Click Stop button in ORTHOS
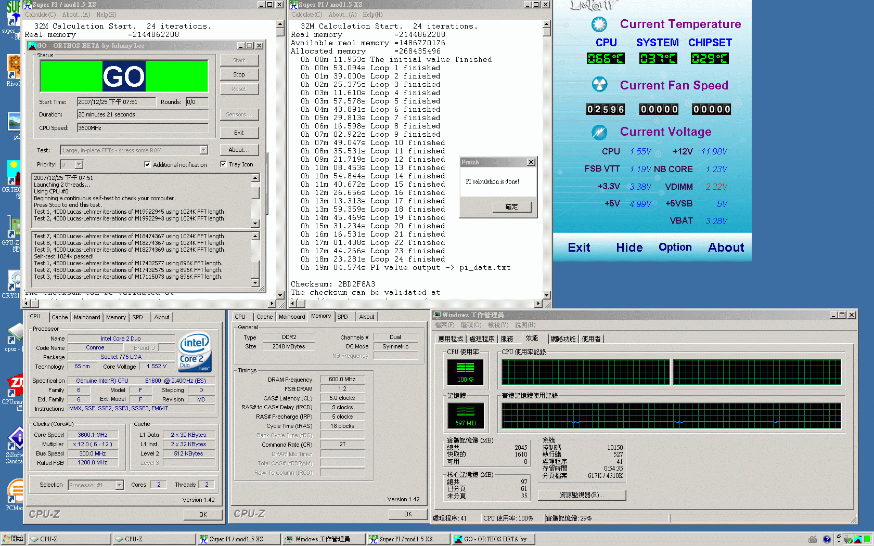874x546 pixels. click(x=239, y=75)
